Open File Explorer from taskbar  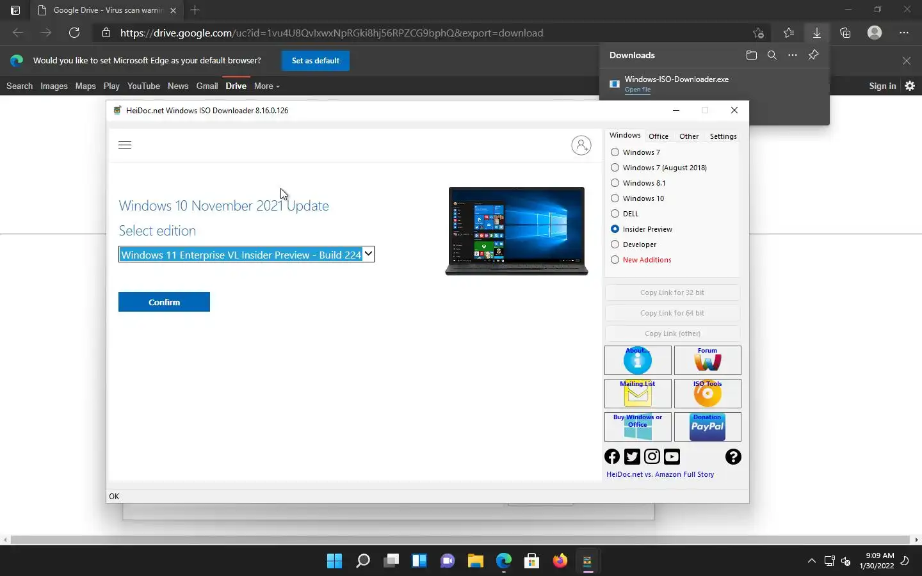475,561
